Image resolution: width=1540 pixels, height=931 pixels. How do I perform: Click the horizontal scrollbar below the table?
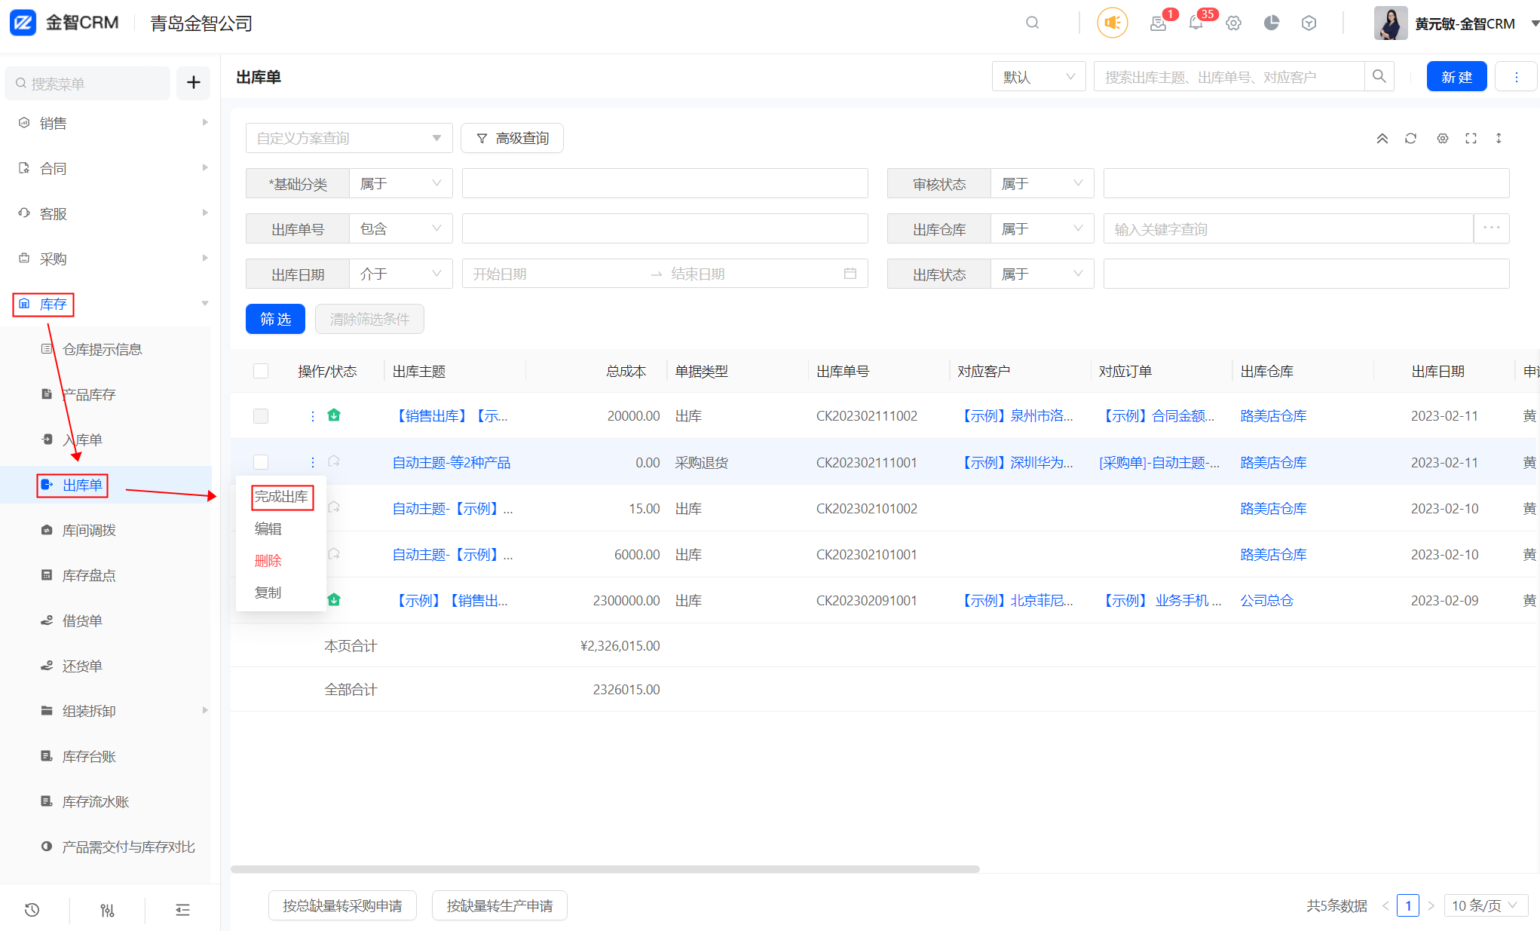click(x=605, y=869)
